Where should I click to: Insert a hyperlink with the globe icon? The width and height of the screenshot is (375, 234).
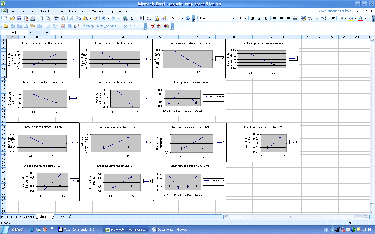125,18
